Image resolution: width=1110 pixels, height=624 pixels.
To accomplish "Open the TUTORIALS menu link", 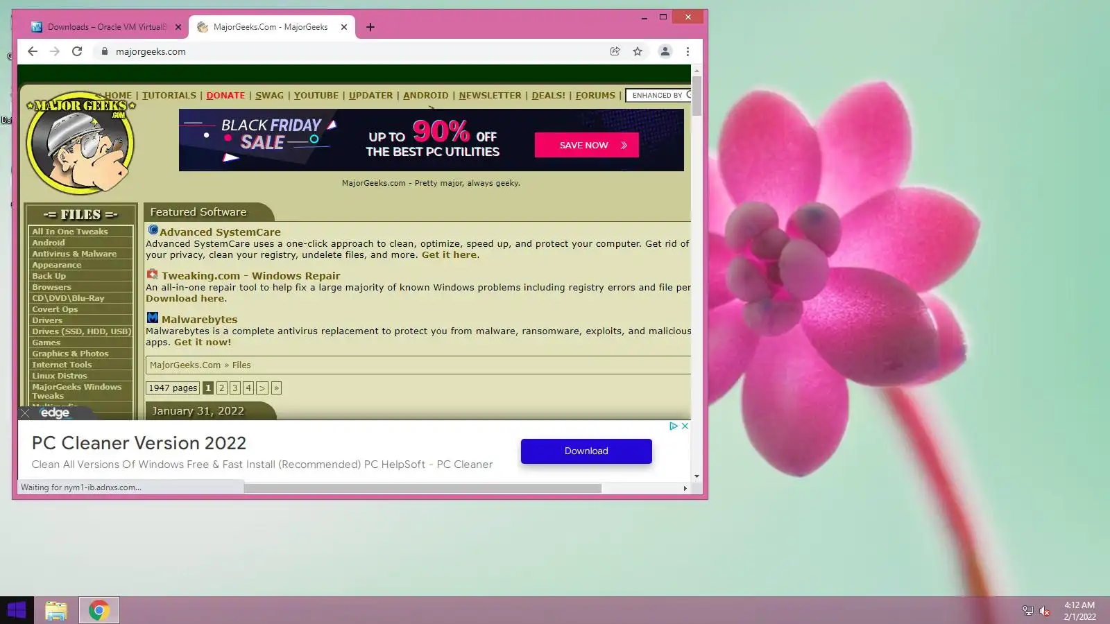I will click(169, 96).
